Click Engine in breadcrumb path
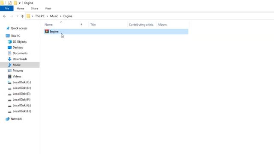274x154 pixels. point(68,16)
